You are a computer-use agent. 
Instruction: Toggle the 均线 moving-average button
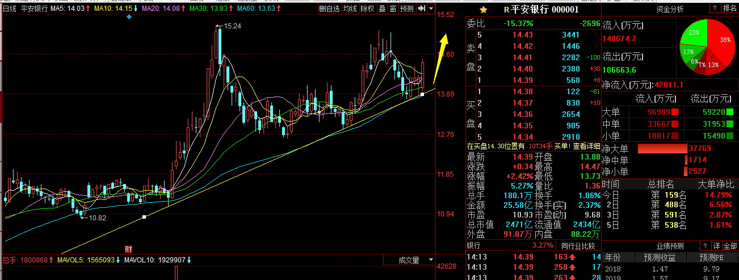(x=350, y=9)
